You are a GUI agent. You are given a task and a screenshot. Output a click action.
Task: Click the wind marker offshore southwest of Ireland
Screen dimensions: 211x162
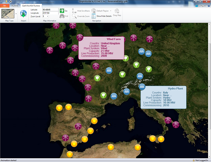[x=50, y=50]
